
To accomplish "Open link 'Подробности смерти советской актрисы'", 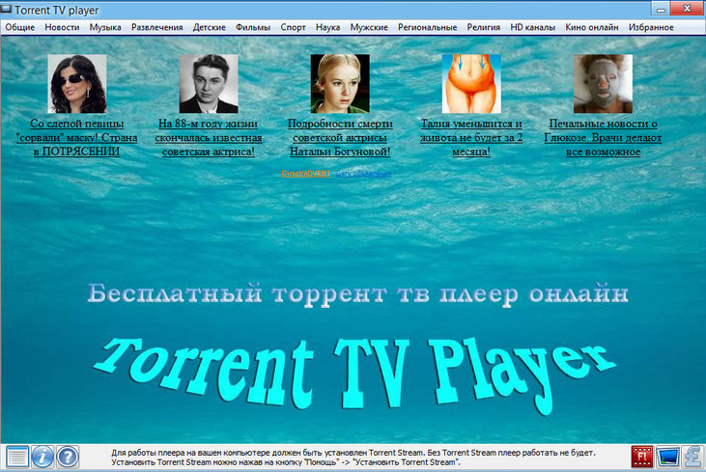I will (x=340, y=137).
